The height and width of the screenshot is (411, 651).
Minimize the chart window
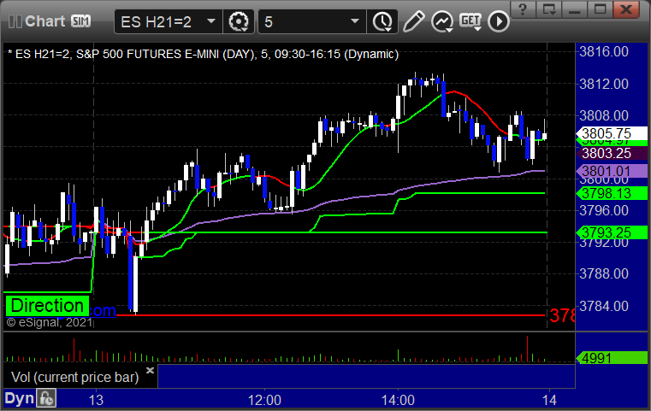[575, 9]
